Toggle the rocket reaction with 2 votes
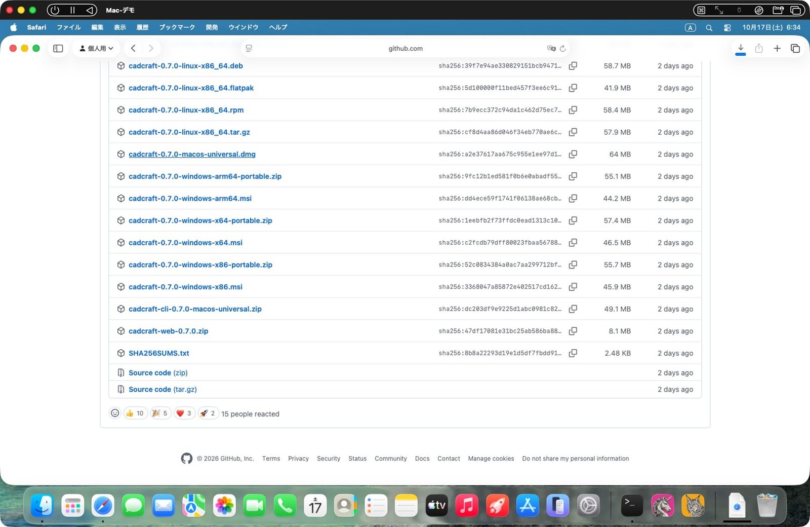810x527 pixels. (208, 413)
